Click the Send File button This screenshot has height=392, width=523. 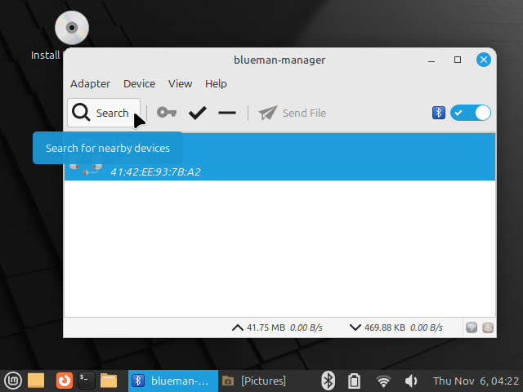click(293, 113)
